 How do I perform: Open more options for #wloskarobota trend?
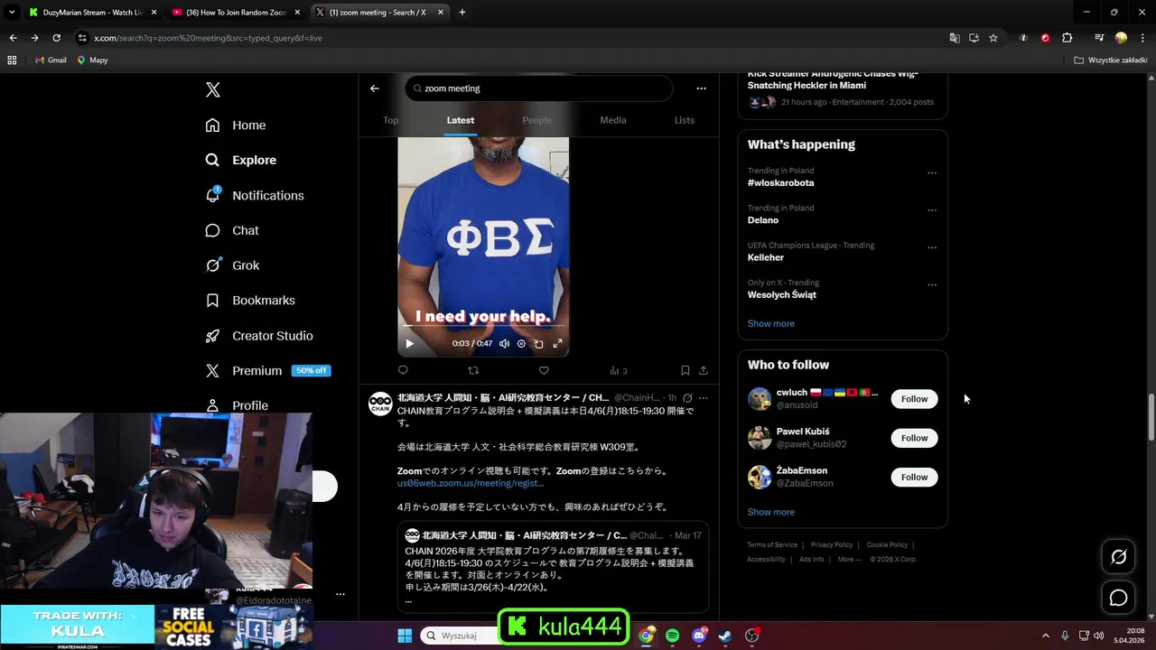click(x=932, y=172)
